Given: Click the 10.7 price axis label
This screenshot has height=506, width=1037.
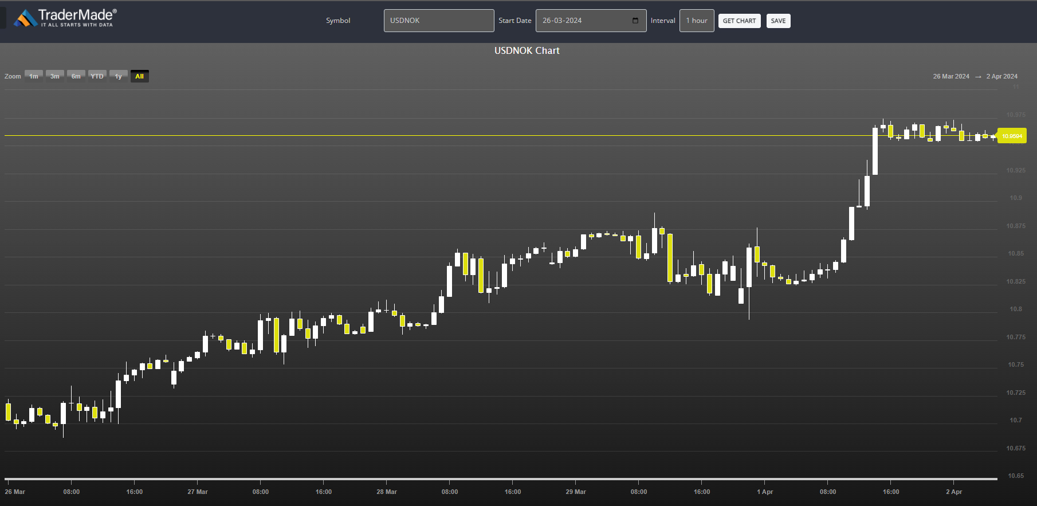Looking at the screenshot, I should (x=1016, y=420).
